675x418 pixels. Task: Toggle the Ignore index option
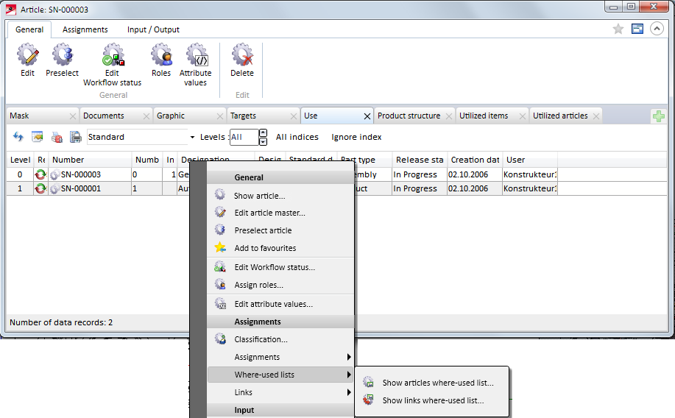[x=356, y=137]
